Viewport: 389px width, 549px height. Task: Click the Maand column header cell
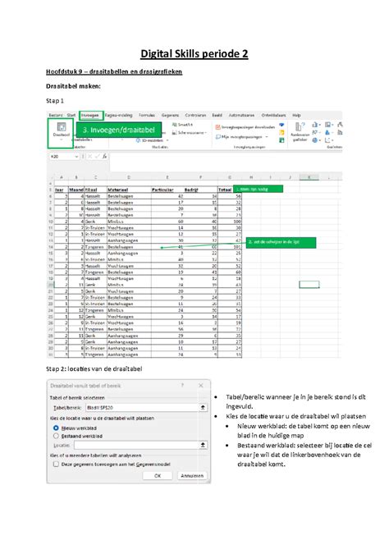tap(76, 190)
